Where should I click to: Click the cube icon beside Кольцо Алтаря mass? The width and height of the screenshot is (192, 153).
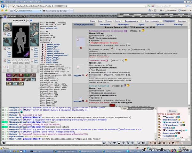pos(125,85)
